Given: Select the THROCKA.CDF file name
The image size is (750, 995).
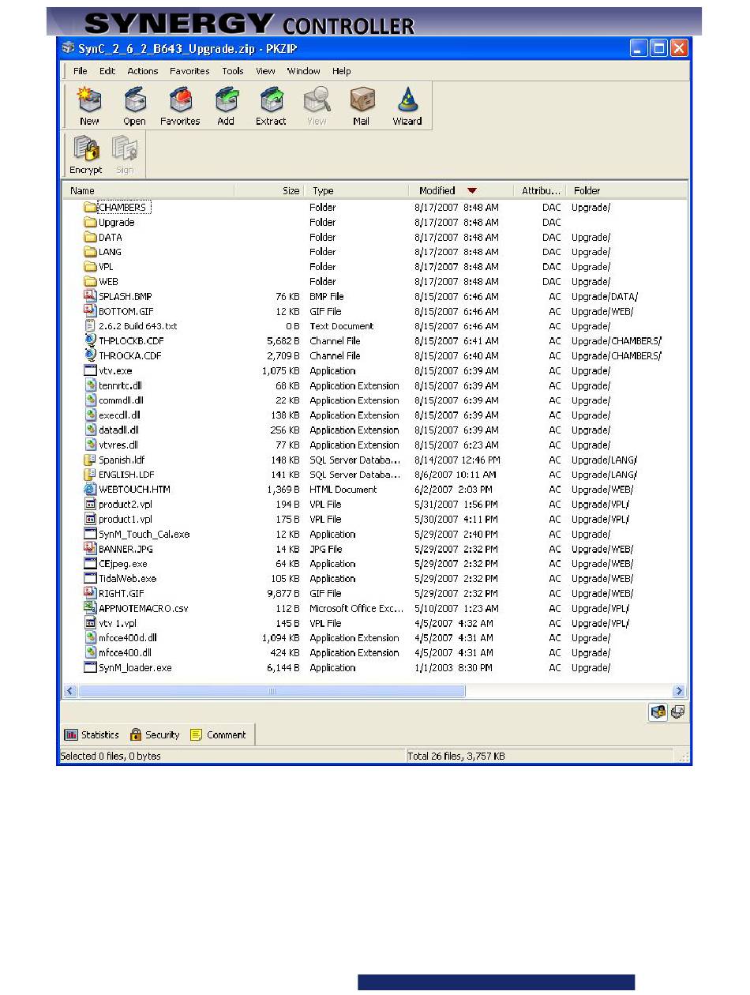Looking at the screenshot, I should [x=130, y=355].
